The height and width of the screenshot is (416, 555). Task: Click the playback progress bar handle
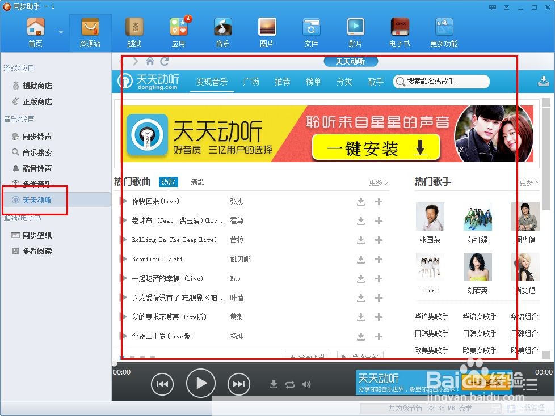click(x=114, y=363)
